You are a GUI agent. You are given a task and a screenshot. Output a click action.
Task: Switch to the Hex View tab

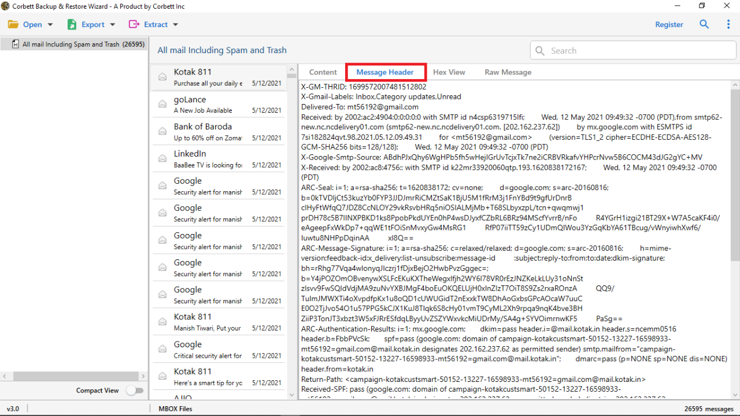click(449, 72)
